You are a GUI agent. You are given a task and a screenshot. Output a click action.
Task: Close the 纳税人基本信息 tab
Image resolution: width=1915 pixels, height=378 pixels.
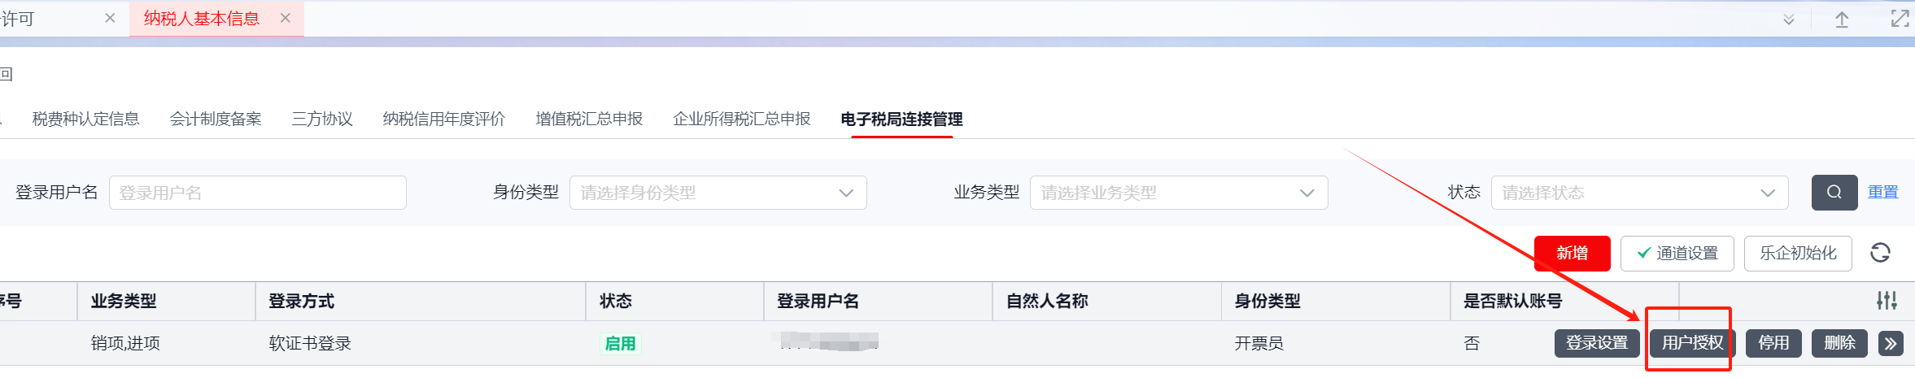(286, 18)
